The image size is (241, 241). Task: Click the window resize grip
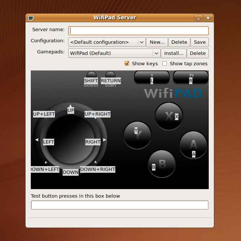(x=210, y=224)
